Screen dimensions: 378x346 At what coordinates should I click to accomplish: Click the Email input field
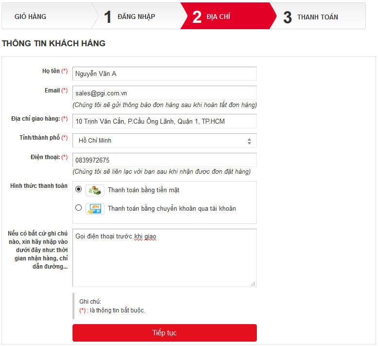point(164,93)
